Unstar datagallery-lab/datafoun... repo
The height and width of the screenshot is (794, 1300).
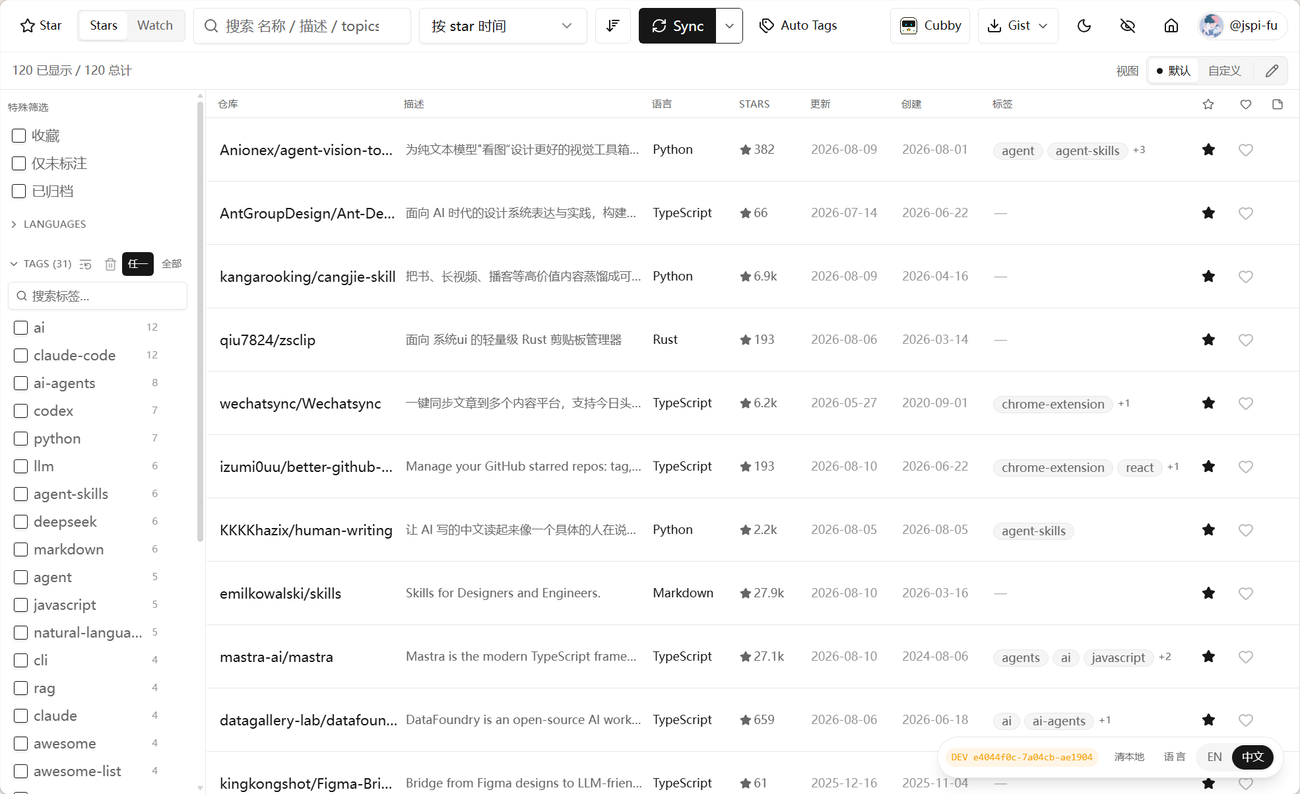click(x=1208, y=720)
